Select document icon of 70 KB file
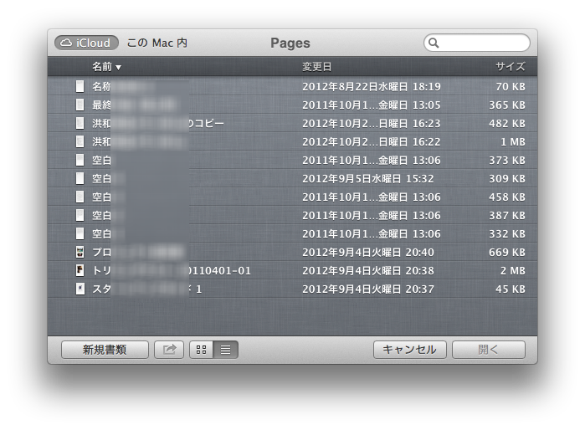585x430 pixels. coord(80,86)
